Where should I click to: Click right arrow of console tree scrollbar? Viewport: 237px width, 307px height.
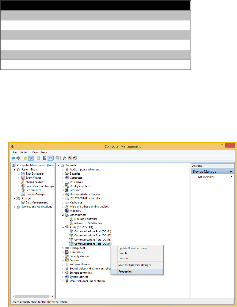point(52,297)
